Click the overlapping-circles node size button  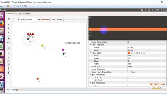pos(9,38)
